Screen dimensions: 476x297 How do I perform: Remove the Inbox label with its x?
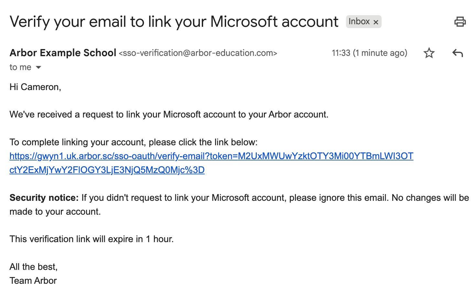[376, 22]
